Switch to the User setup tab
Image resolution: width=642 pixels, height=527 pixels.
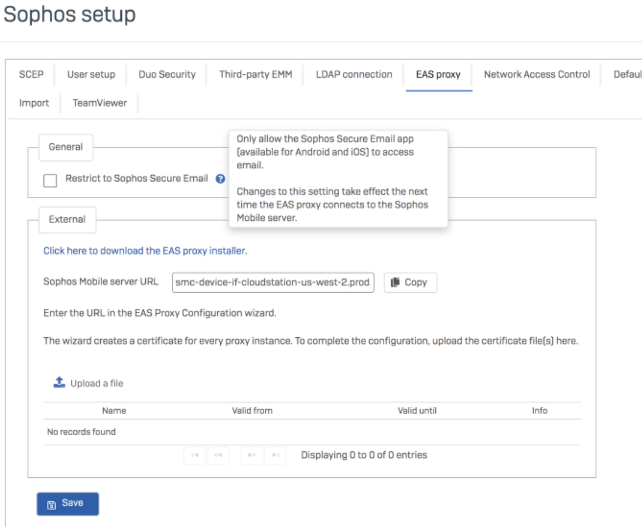(x=91, y=74)
